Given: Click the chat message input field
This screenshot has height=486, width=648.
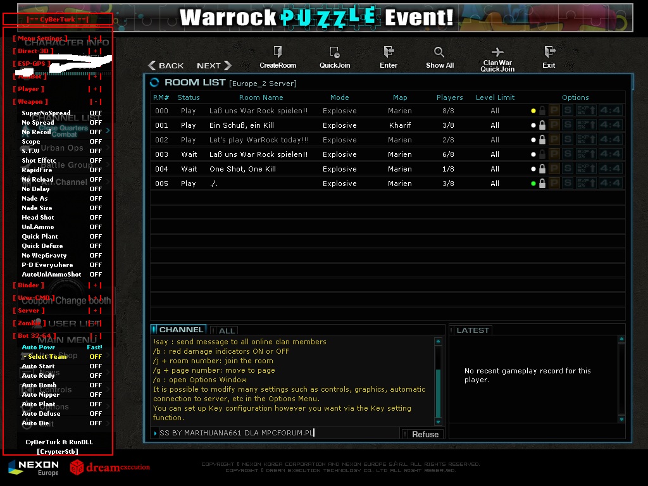Looking at the screenshot, I should [276, 433].
